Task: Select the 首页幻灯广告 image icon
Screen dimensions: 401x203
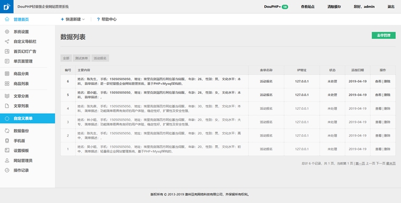Action: (x=7, y=51)
